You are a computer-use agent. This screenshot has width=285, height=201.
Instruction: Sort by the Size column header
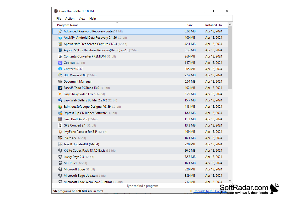point(190,25)
